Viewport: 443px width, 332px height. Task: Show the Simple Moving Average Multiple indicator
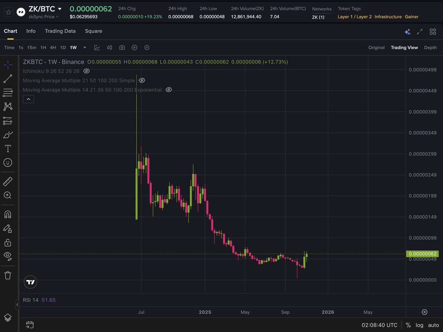pyautogui.click(x=141, y=80)
